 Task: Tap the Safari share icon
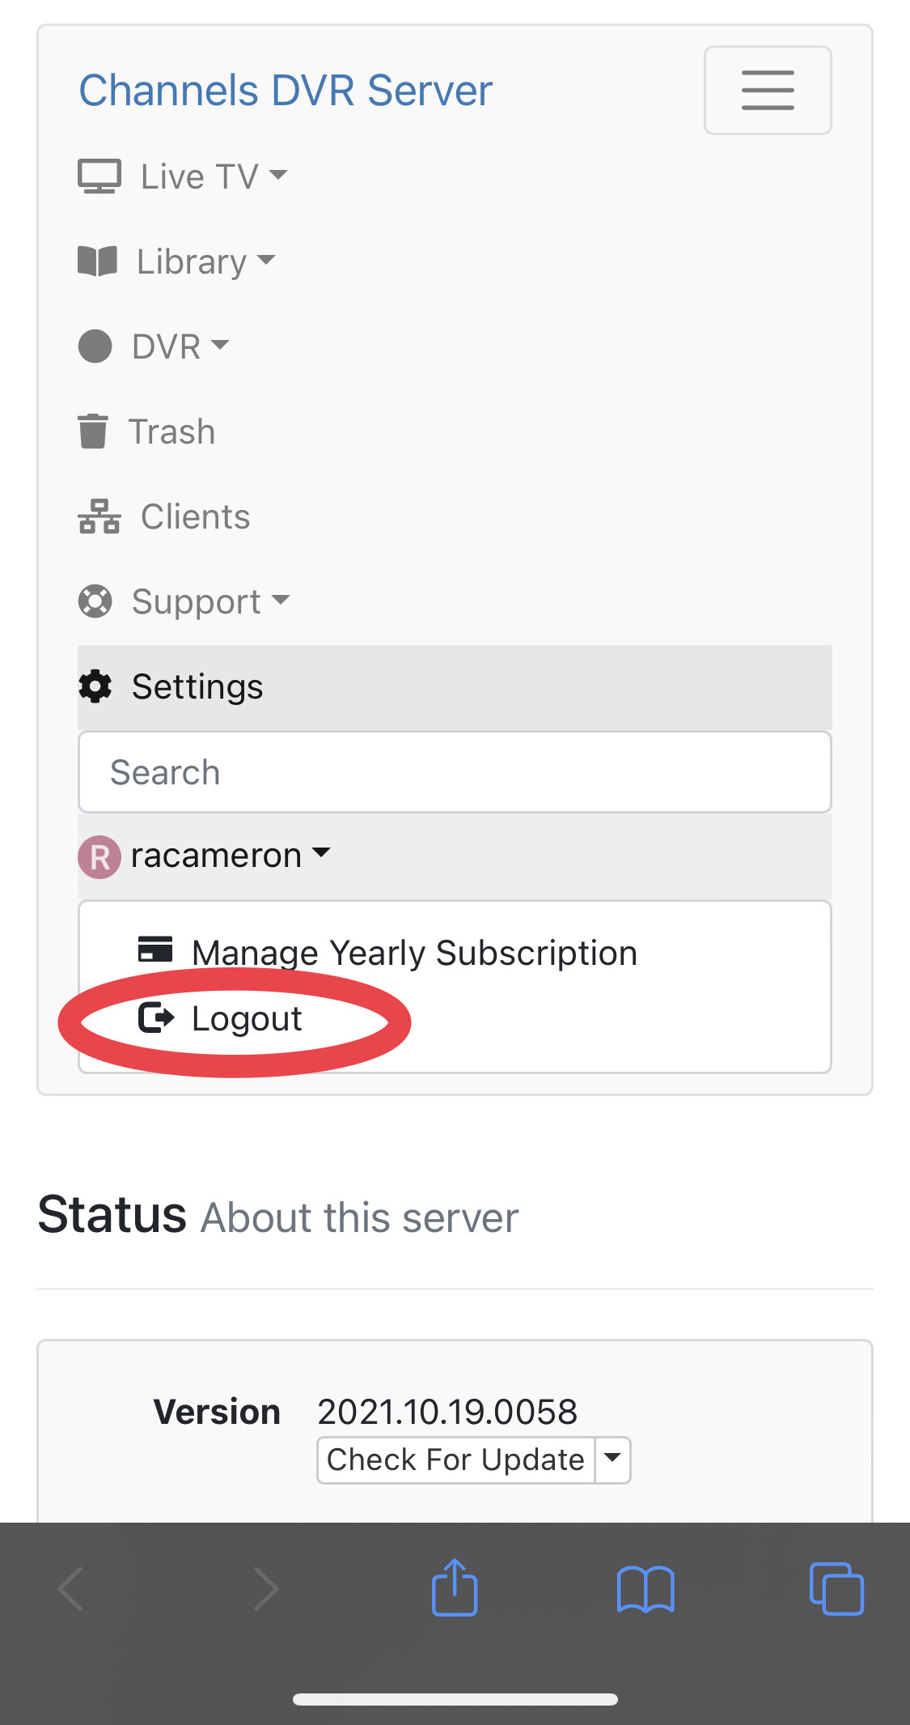click(454, 1588)
